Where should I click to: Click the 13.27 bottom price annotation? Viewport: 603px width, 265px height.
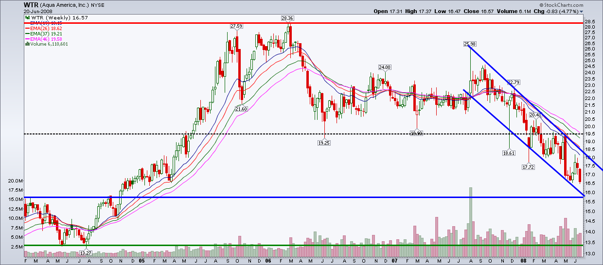86,253
